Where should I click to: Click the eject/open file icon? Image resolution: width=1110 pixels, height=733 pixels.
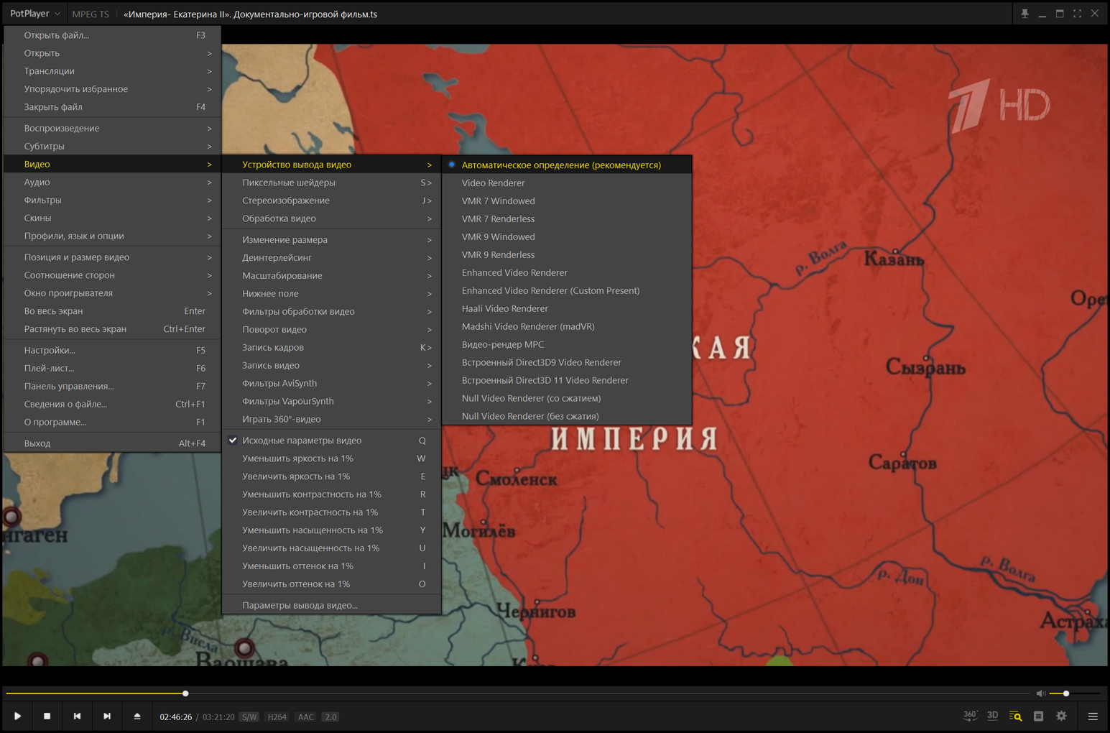(137, 716)
